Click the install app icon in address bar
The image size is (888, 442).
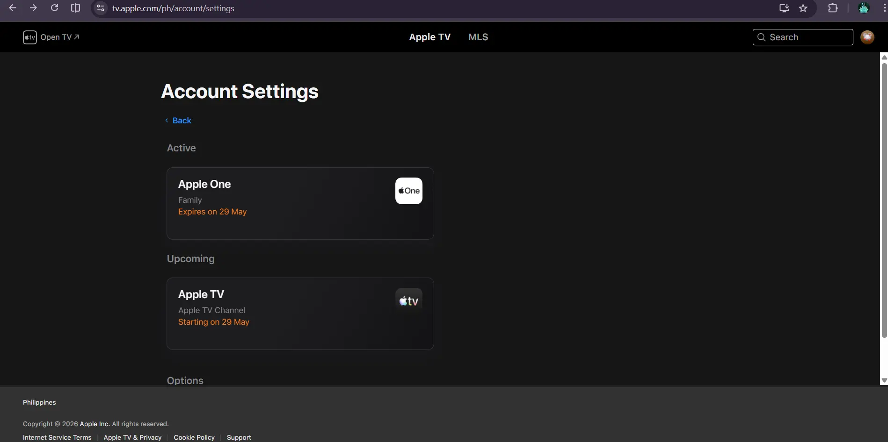[784, 8]
